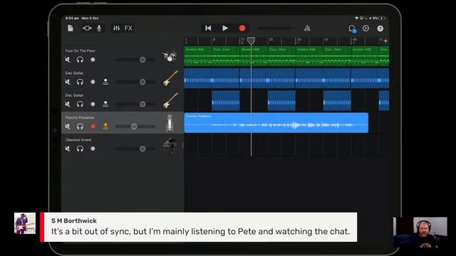Select the drum kit instrument icon
The image size is (456, 256).
click(x=170, y=56)
